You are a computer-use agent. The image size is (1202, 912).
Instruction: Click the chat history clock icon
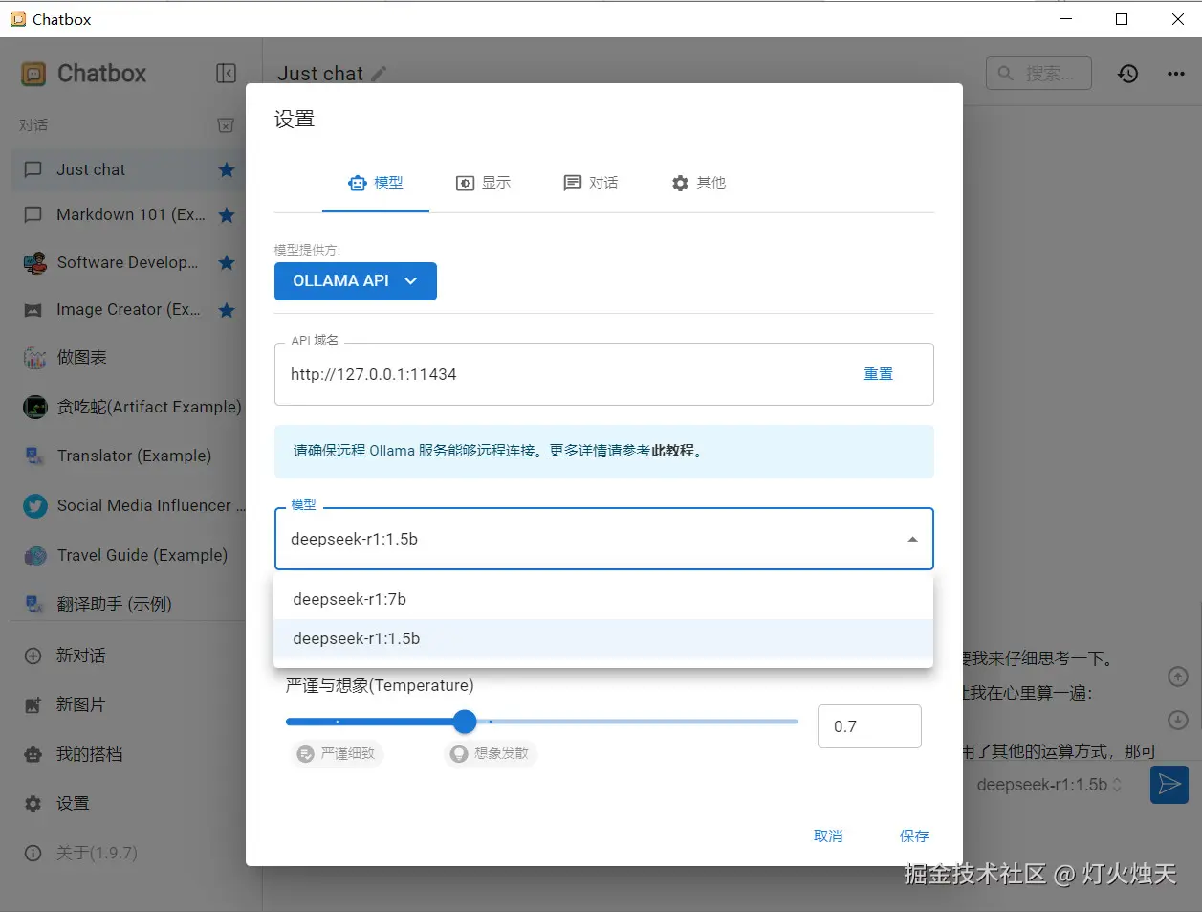[x=1127, y=74]
